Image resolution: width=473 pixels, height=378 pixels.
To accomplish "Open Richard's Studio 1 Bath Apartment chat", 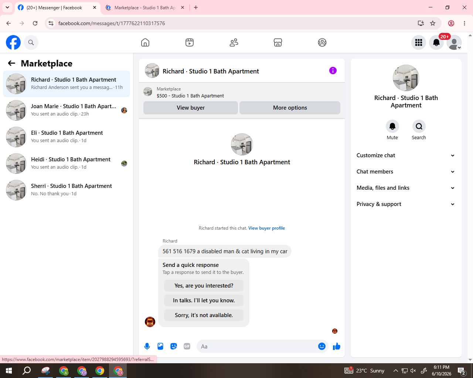I will point(67,84).
